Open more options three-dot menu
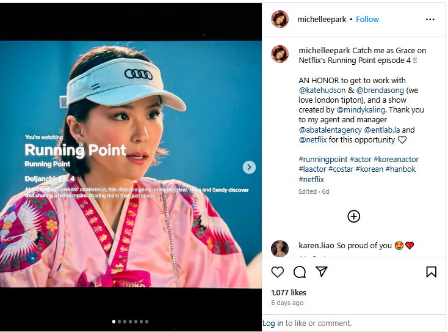Image resolution: width=448 pixels, height=332 pixels. click(x=430, y=20)
